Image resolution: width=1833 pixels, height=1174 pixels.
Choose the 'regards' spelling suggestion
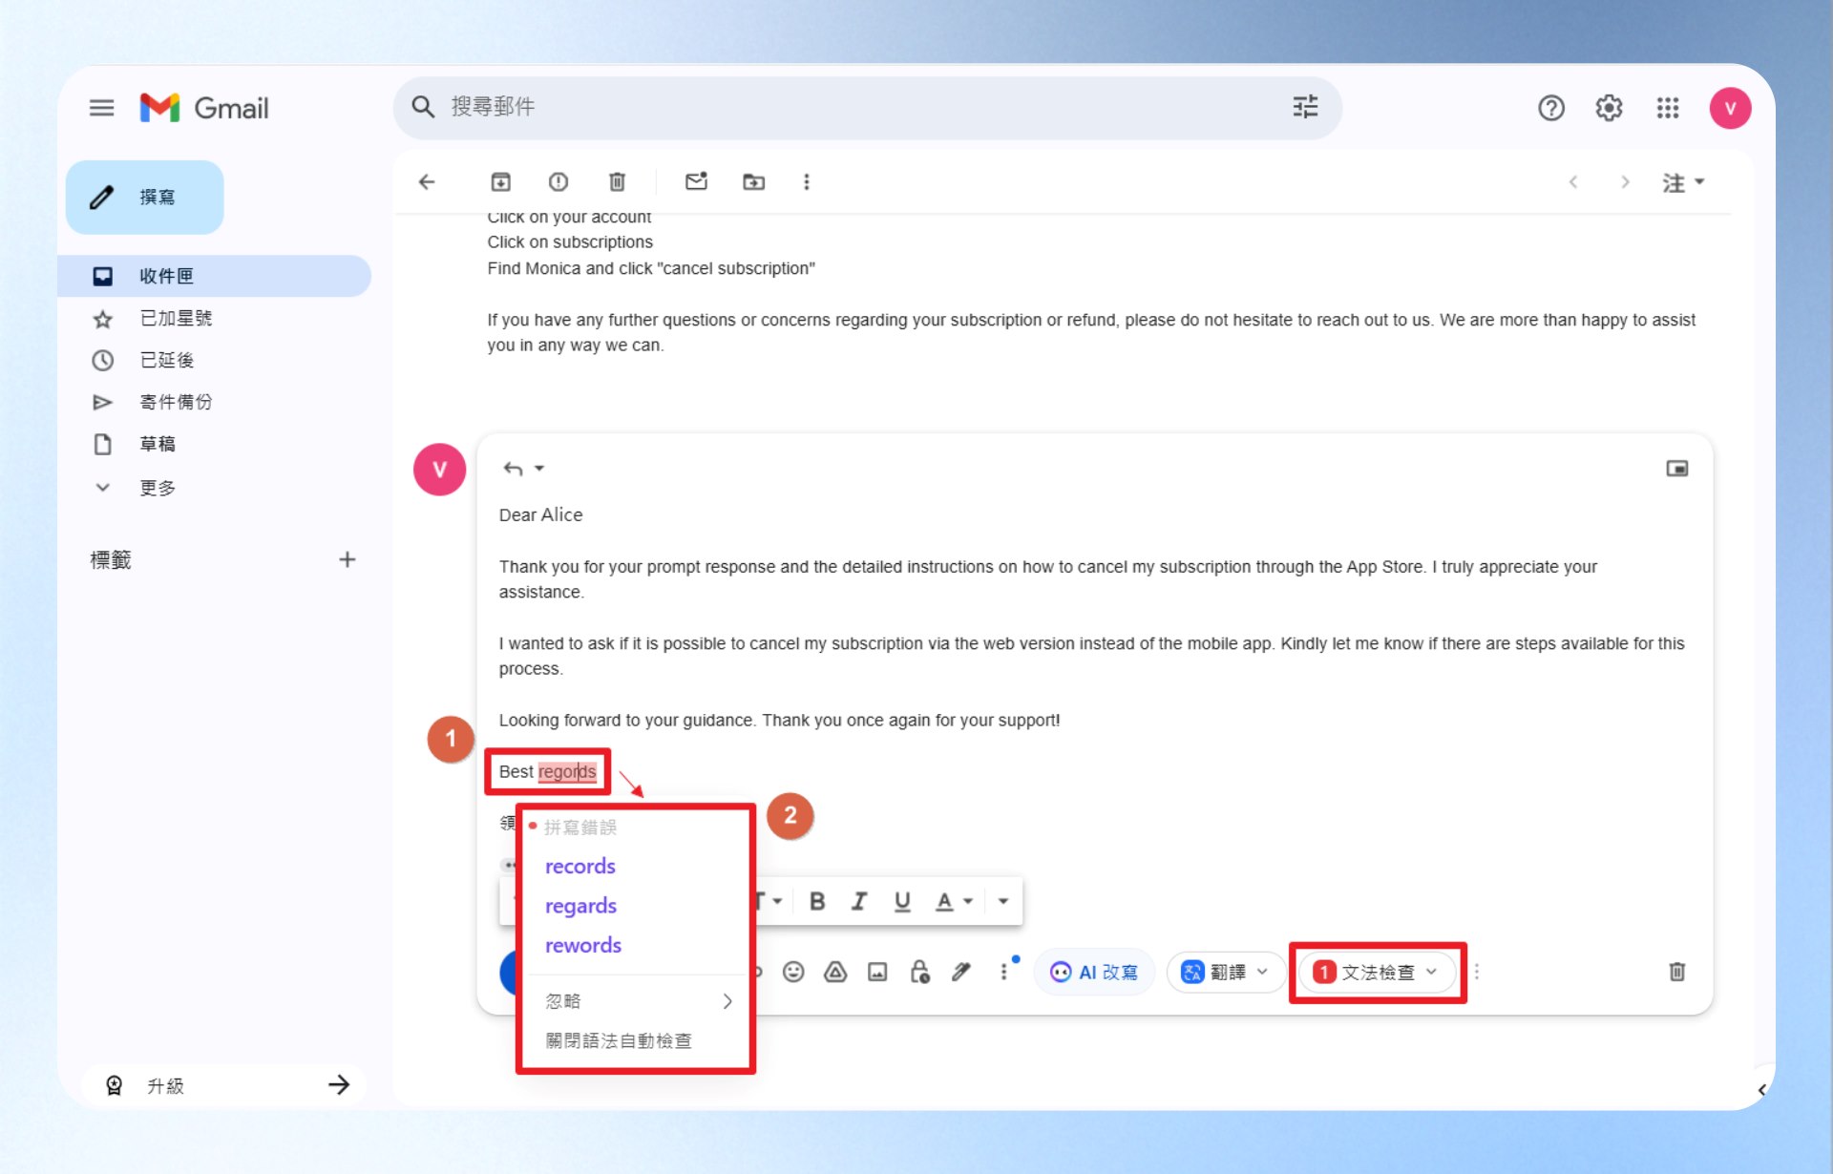tap(580, 905)
